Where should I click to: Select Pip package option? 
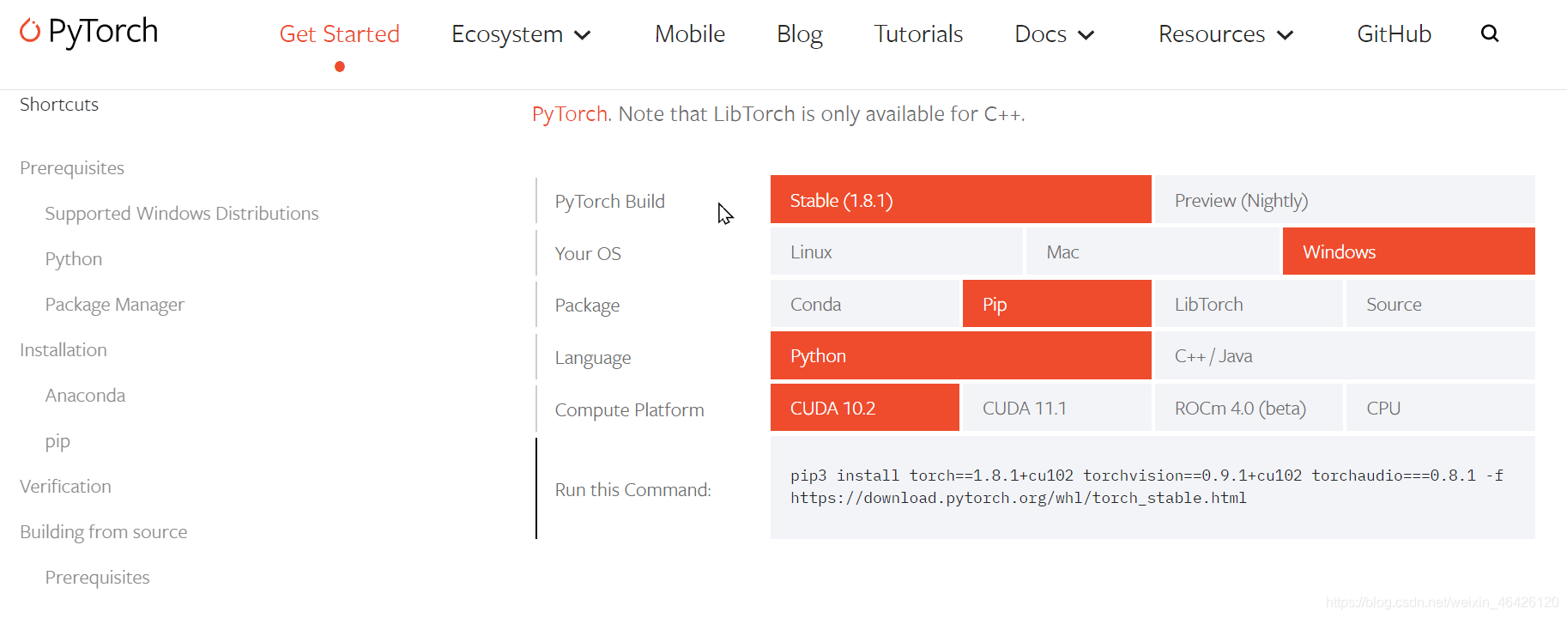click(1056, 304)
